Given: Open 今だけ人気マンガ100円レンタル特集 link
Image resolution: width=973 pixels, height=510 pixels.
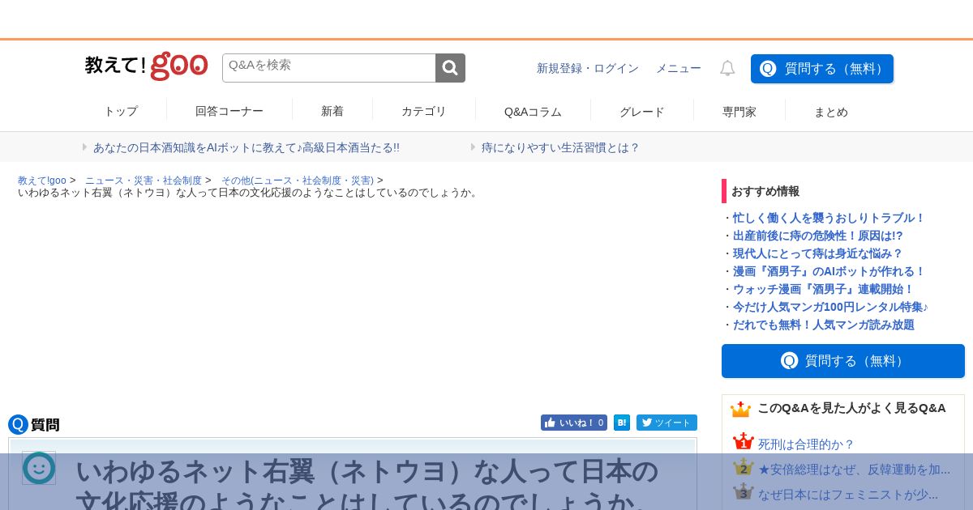Looking at the screenshot, I should click(x=830, y=307).
